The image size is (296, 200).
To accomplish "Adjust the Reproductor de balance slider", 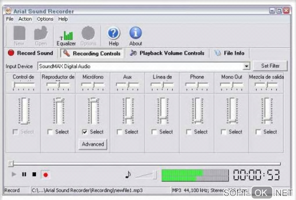I will point(58,85).
